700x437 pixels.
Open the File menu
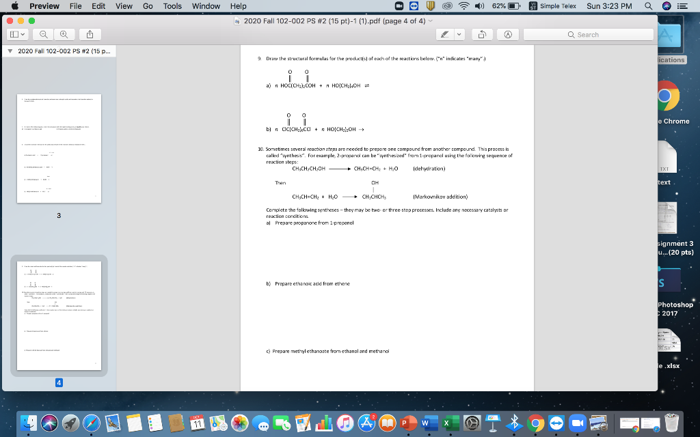(75, 5)
